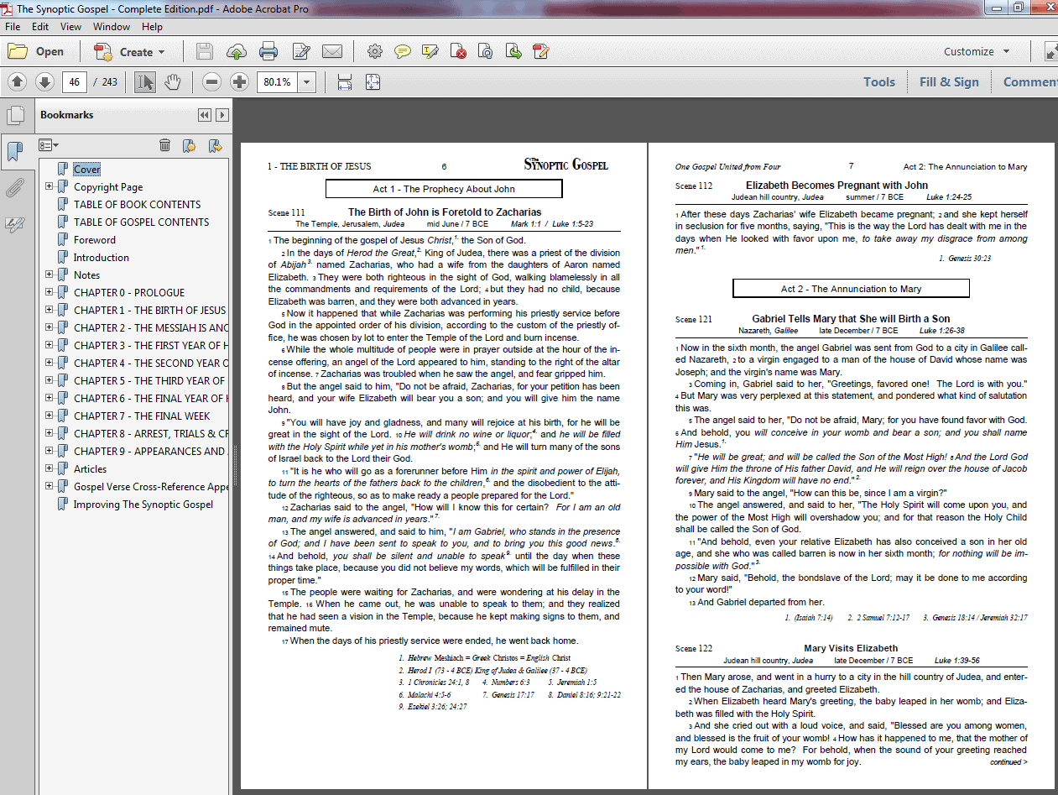
Task: Select Gospel Verse Cross-Reference bookmark
Action: 150,487
